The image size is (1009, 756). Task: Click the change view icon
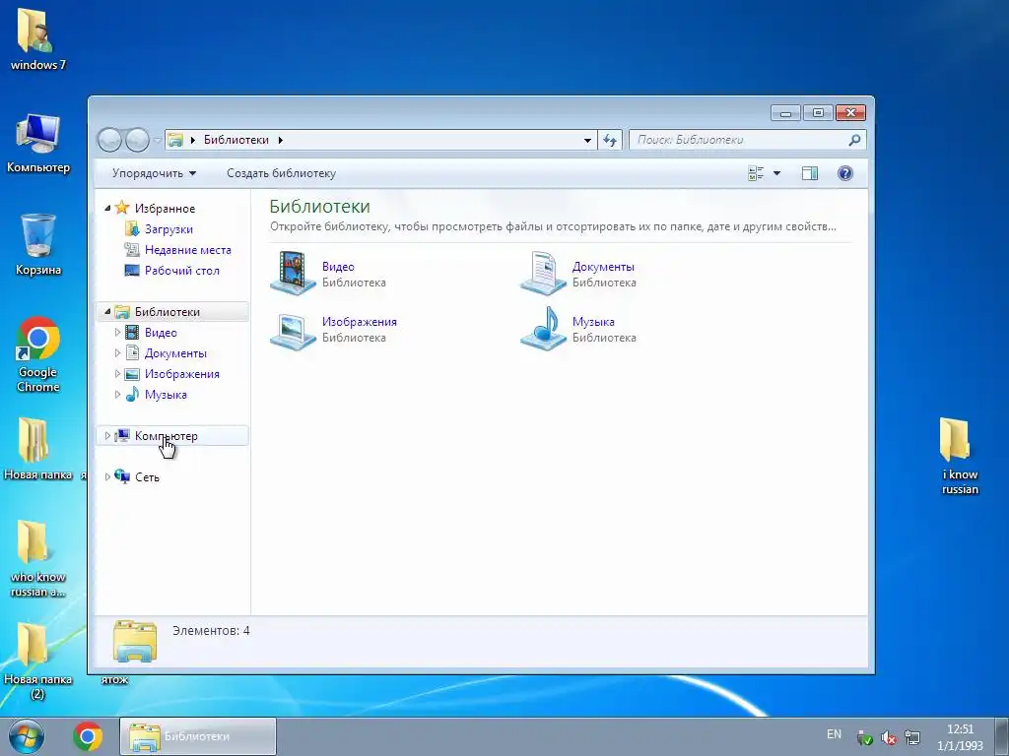756,173
